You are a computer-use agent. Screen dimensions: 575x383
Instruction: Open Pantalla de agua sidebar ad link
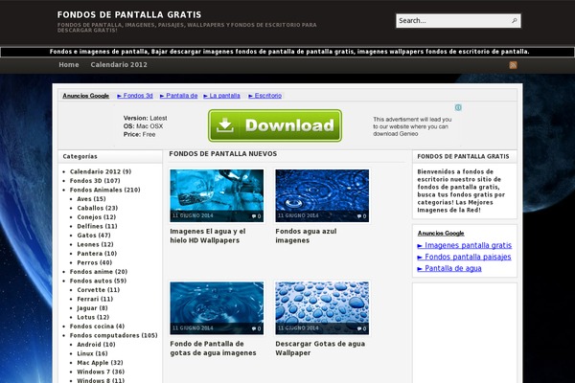pyautogui.click(x=449, y=268)
